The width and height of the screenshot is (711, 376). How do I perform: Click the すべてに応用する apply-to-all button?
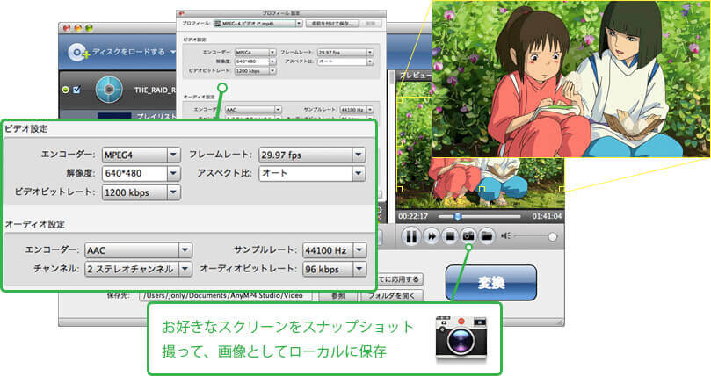[x=400, y=279]
